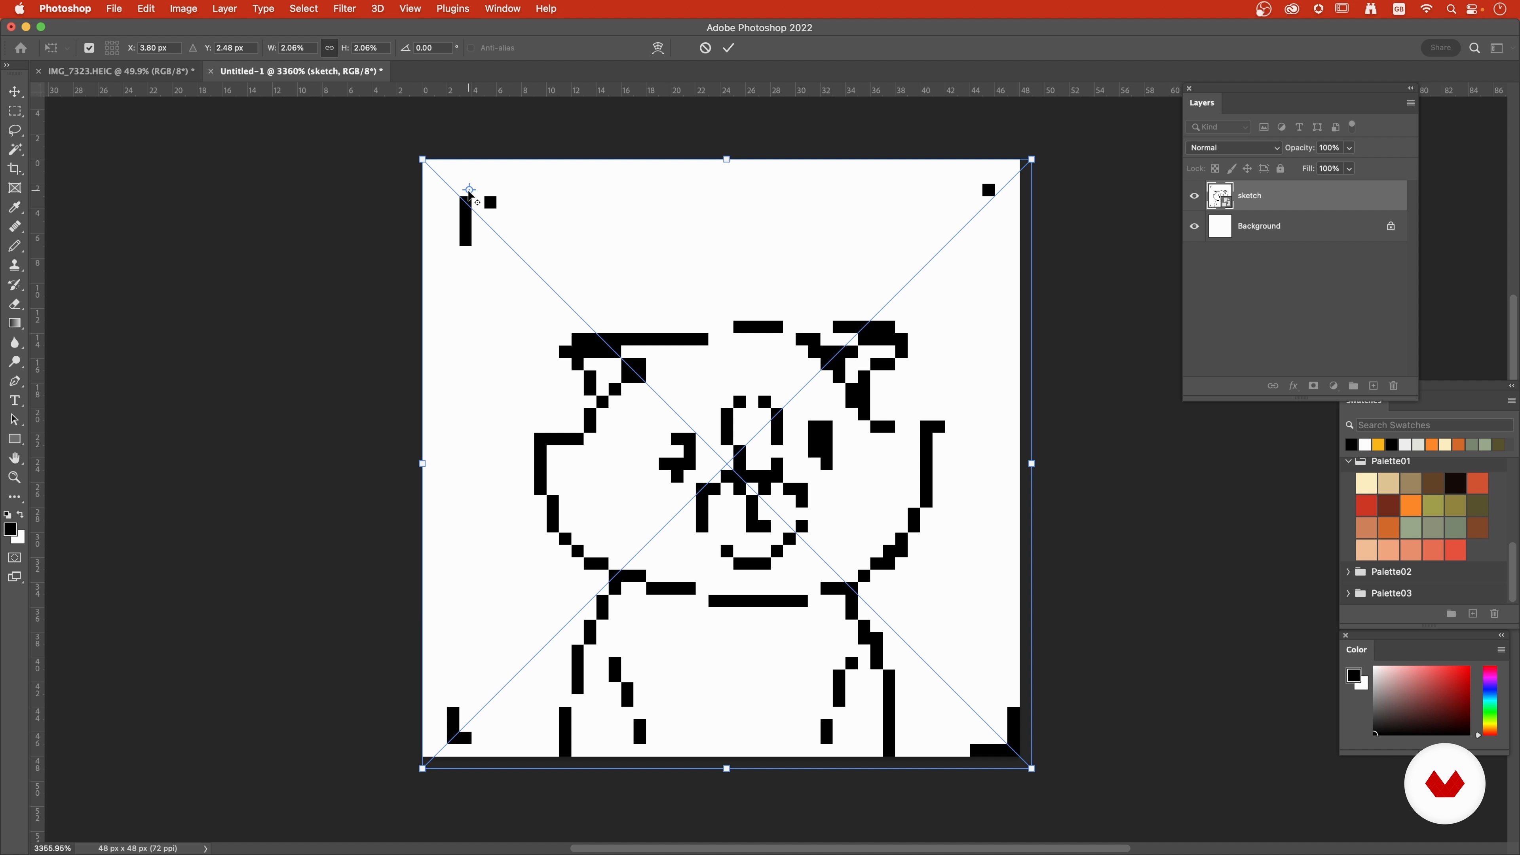Select the Eyedropper tool

pyautogui.click(x=15, y=207)
